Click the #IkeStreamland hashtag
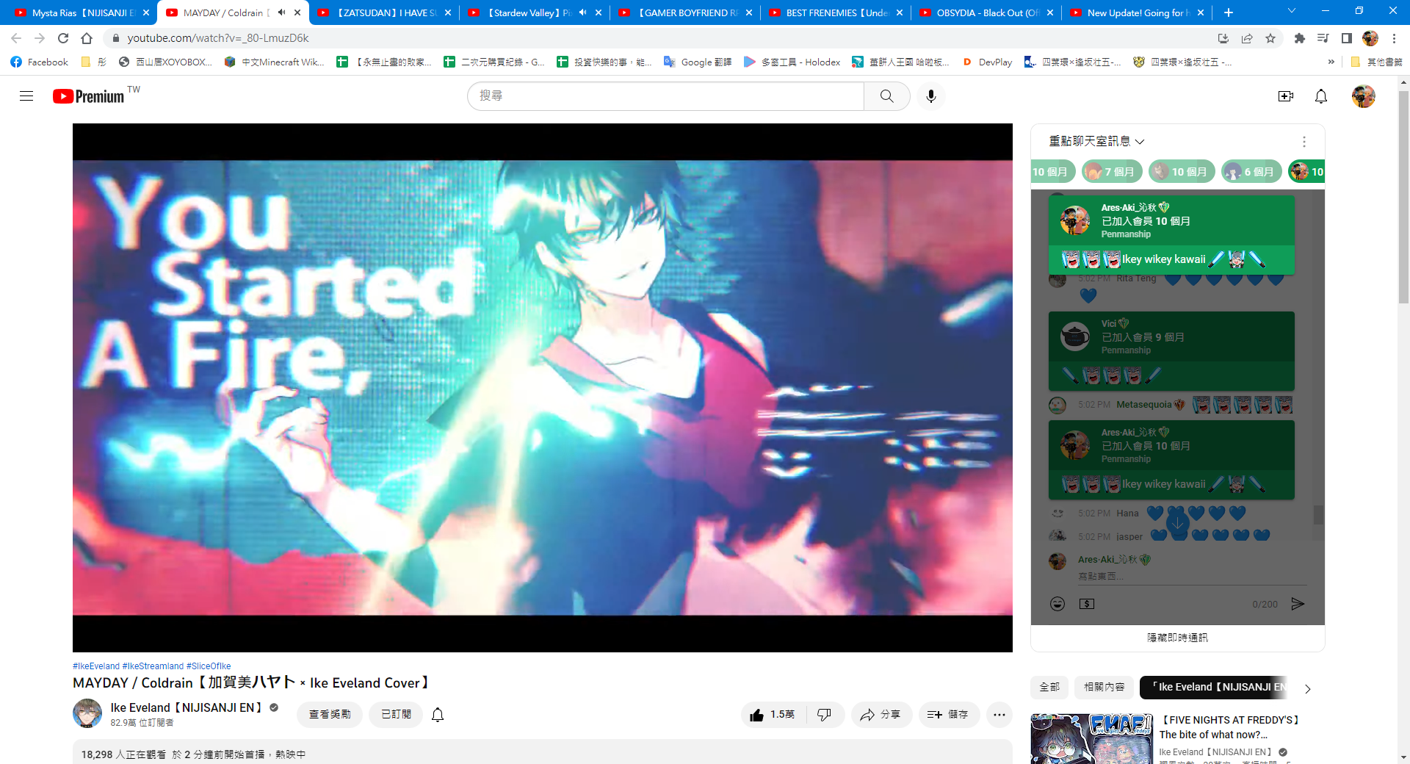 [153, 666]
